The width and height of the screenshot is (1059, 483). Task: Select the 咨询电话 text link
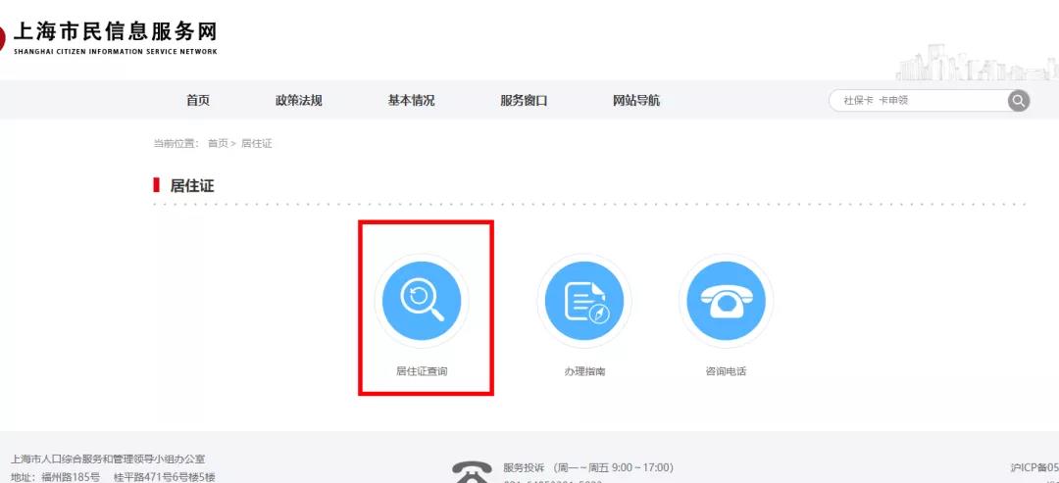(x=726, y=372)
